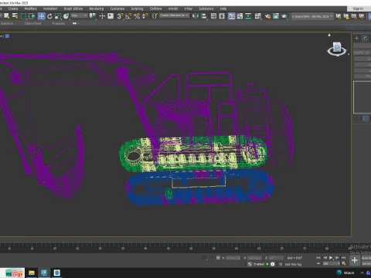
Task: Toggle Keyboard Shortcut Override button
Action: [111, 16]
